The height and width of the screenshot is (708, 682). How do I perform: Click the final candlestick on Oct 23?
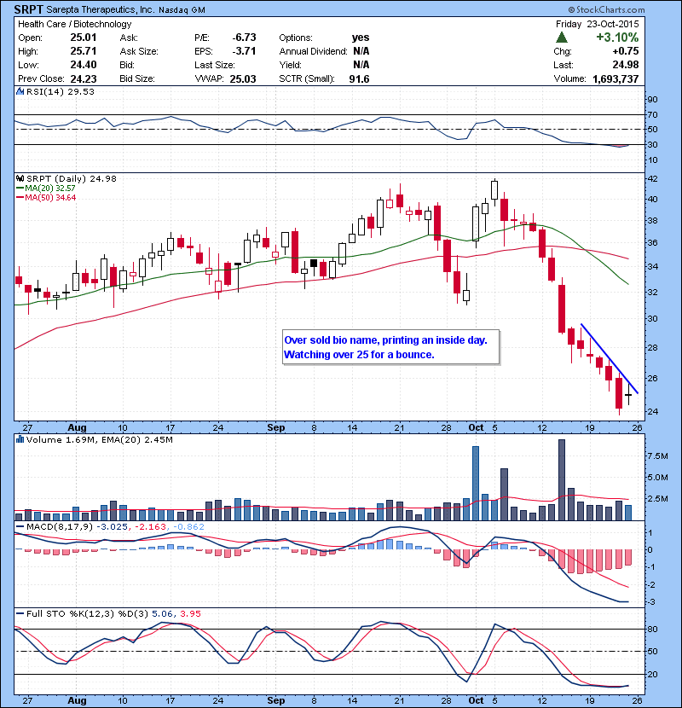[629, 395]
